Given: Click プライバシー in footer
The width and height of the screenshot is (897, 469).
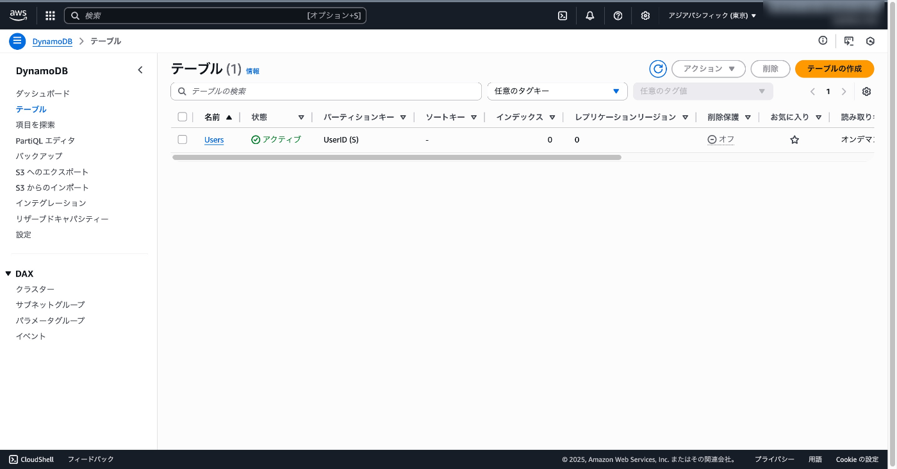Looking at the screenshot, I should [x=774, y=459].
